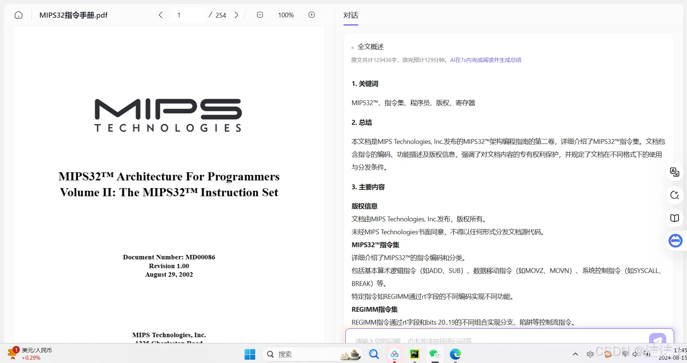Viewport: 687px width, 363px height.
Task: Zoom in with the plus icon
Action: tap(312, 15)
